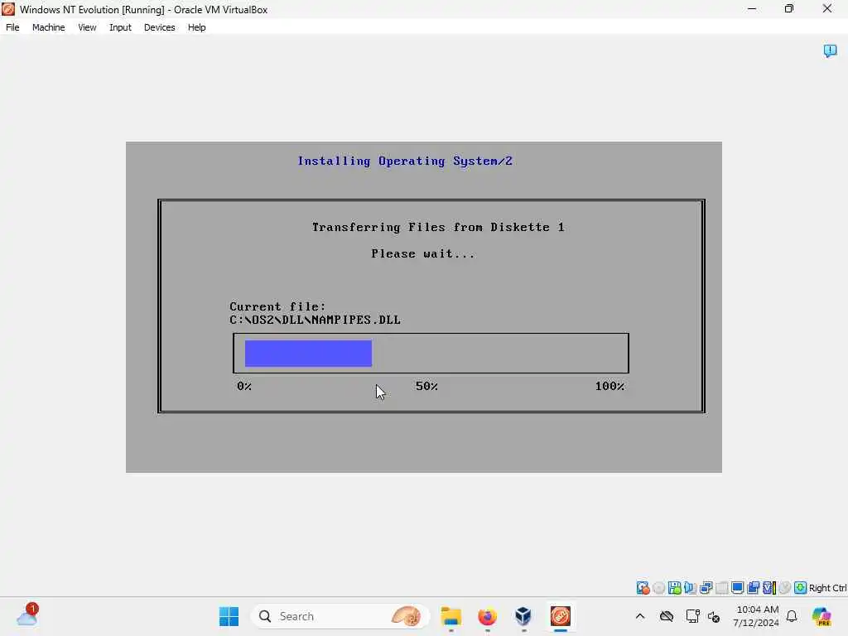The height and width of the screenshot is (636, 848).
Task: Open the weather widget on taskbar
Action: pyautogui.click(x=27, y=615)
